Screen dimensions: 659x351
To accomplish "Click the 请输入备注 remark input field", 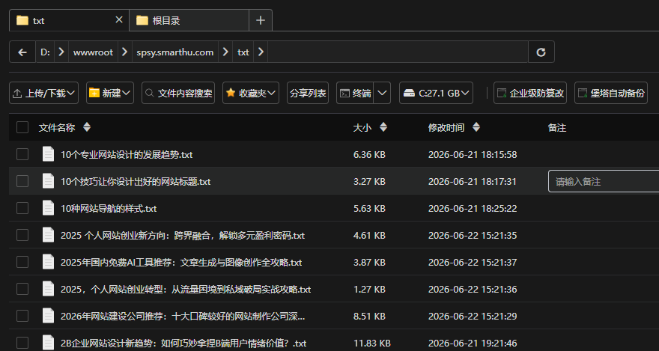I will point(604,181).
